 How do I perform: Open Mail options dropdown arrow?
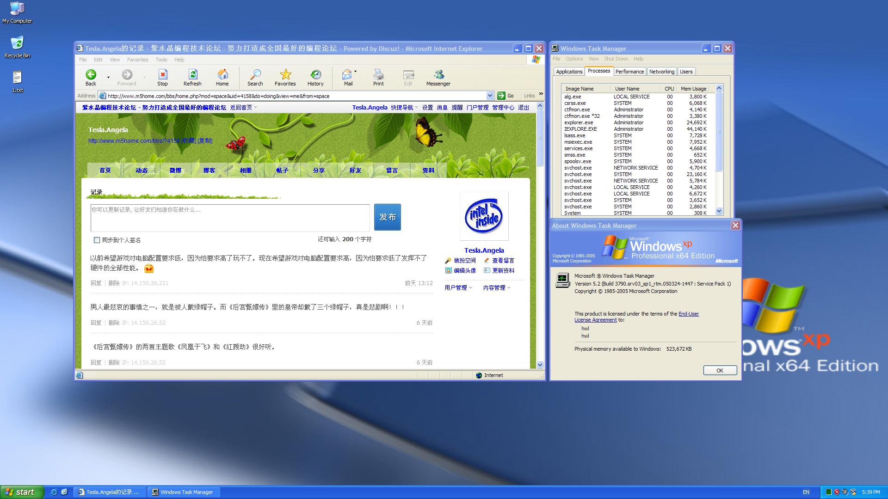click(x=355, y=72)
